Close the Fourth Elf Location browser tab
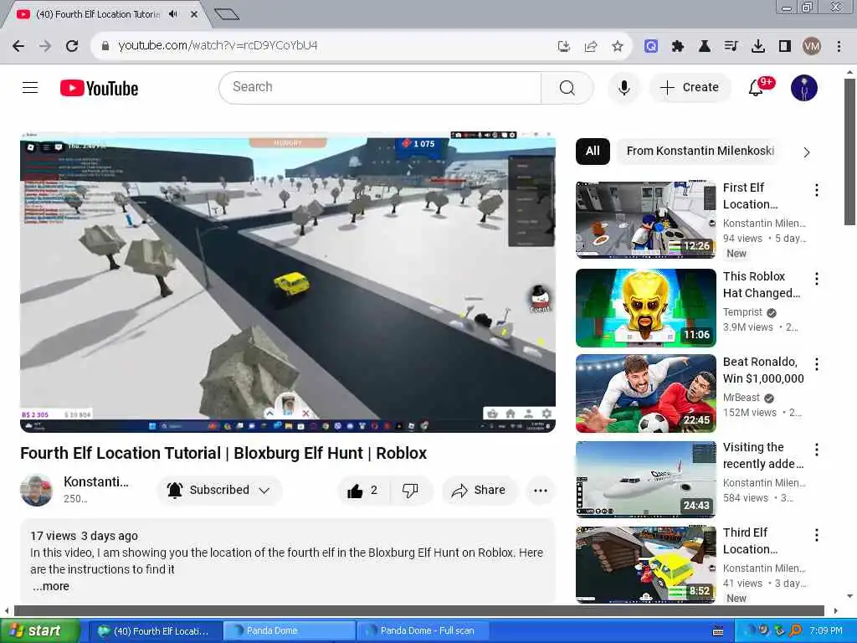 [x=193, y=14]
